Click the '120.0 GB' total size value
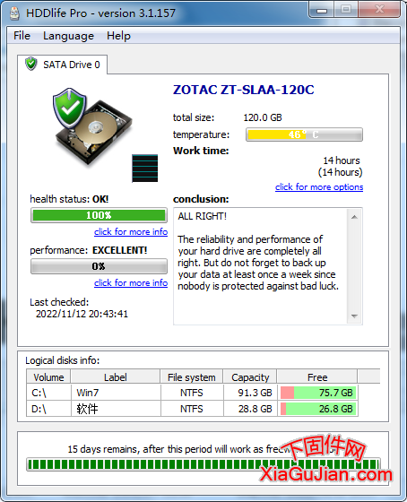The height and width of the screenshot is (502, 407). pos(263,117)
